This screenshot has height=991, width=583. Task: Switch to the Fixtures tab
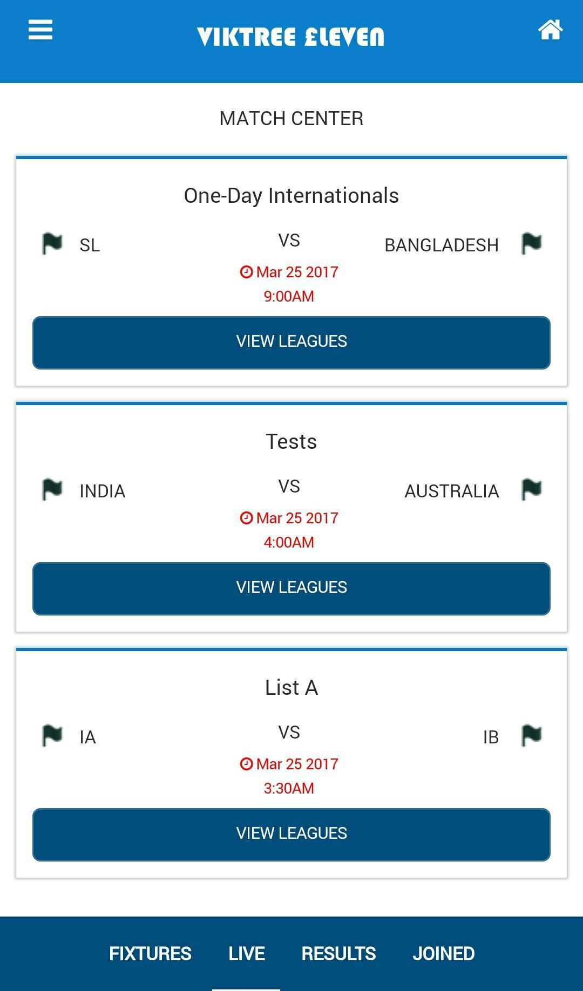coord(150,954)
